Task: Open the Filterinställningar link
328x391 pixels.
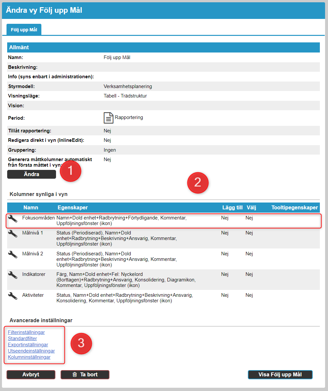Action: coord(26,332)
